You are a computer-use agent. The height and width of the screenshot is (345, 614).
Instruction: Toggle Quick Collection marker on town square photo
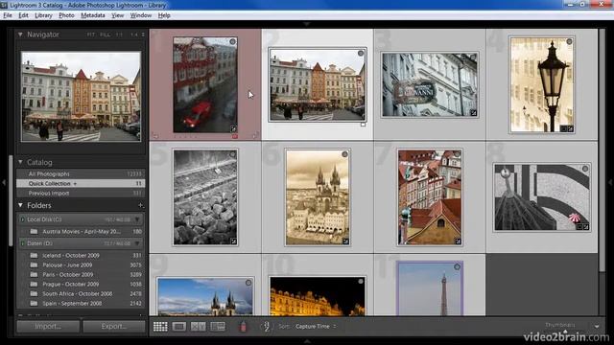361,54
